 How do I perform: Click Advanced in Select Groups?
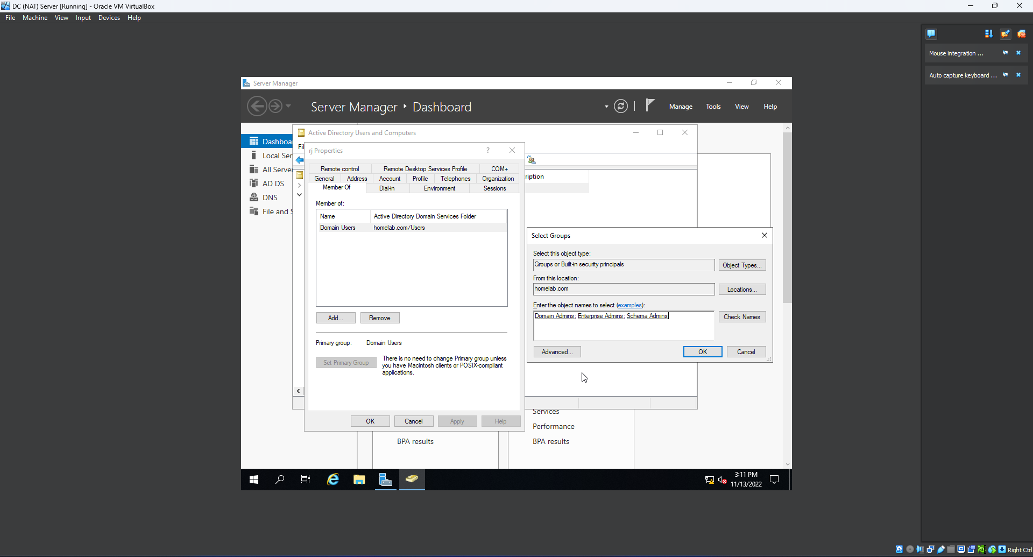[x=557, y=352]
